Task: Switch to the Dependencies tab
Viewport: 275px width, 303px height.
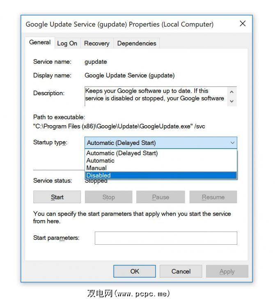Action: (x=137, y=43)
